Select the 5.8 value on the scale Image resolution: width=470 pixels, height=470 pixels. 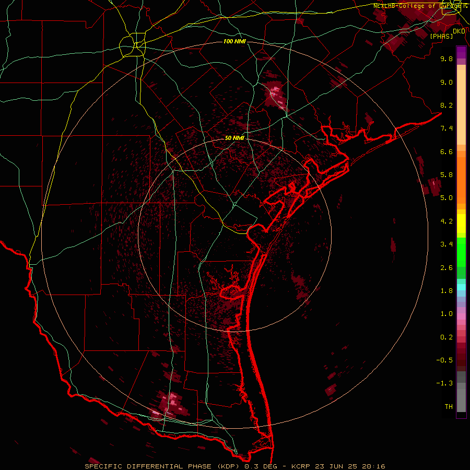(x=446, y=175)
